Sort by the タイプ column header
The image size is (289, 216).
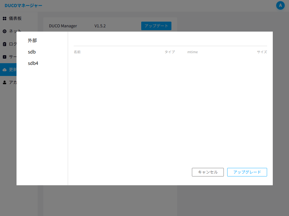click(170, 52)
